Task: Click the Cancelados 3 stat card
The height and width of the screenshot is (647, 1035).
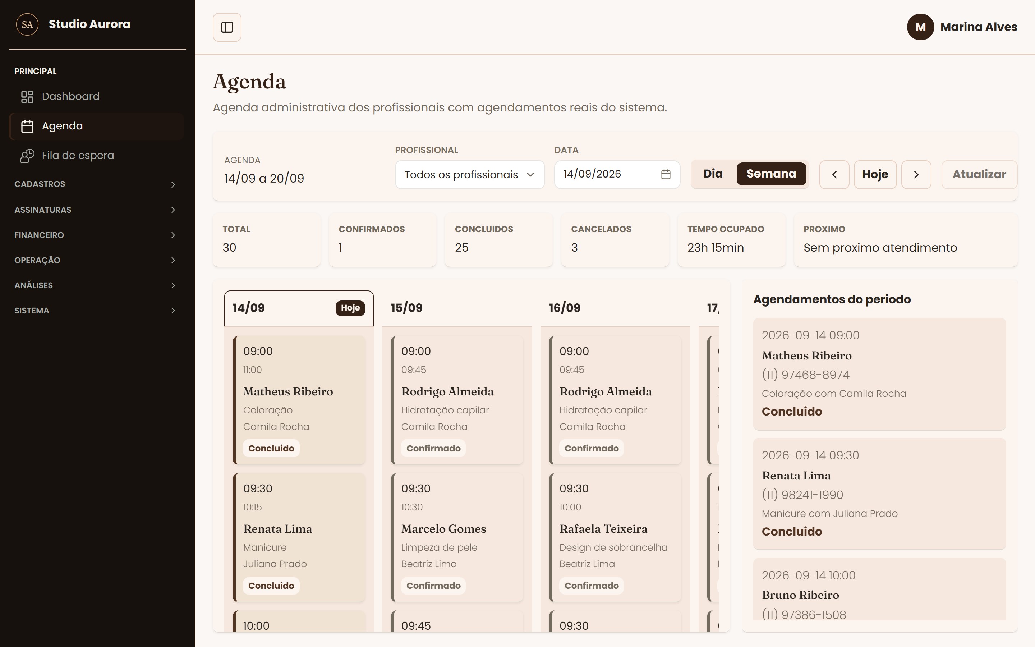Action: tap(615, 240)
